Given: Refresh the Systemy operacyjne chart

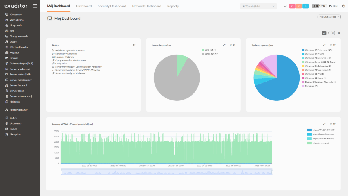Looking at the screenshot, I should 334,45.
